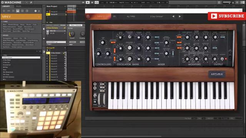Select the Instruments keyboard icon in browser

pyautogui.click(x=18, y=11)
